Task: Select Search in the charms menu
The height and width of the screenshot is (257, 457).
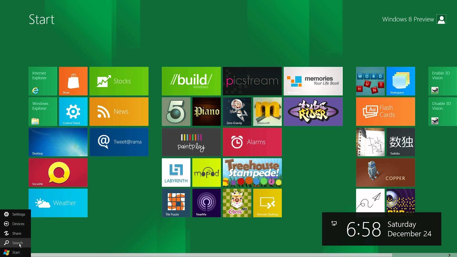Action: [x=15, y=243]
